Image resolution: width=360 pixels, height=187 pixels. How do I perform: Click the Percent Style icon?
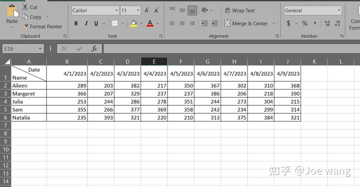(304, 23)
